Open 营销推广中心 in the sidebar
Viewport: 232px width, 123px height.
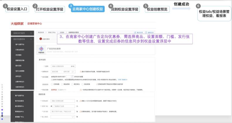pos(19,117)
